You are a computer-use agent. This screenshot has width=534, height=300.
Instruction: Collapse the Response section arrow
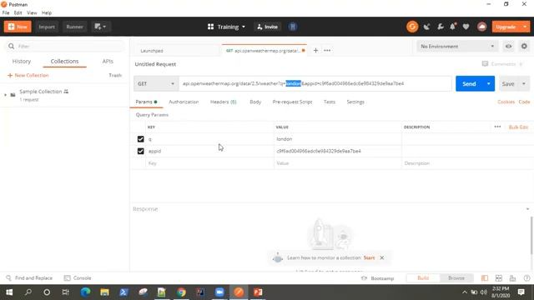click(x=527, y=209)
